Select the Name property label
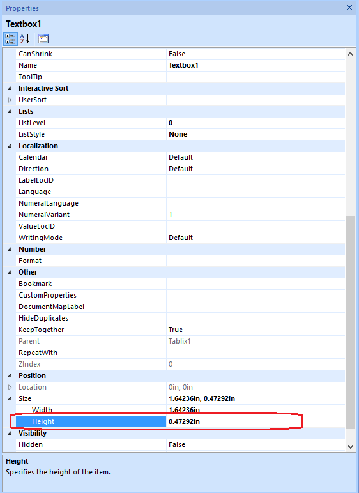 click(x=27, y=65)
